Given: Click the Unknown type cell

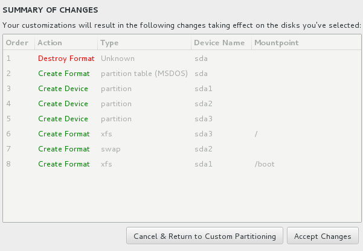Looking at the screenshot, I should [x=118, y=59].
